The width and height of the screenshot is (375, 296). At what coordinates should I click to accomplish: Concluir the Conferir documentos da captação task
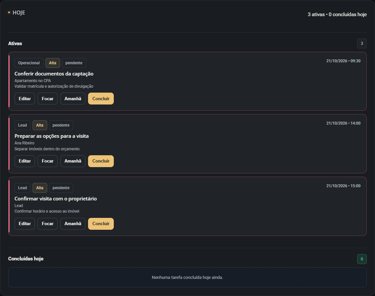[101, 99]
